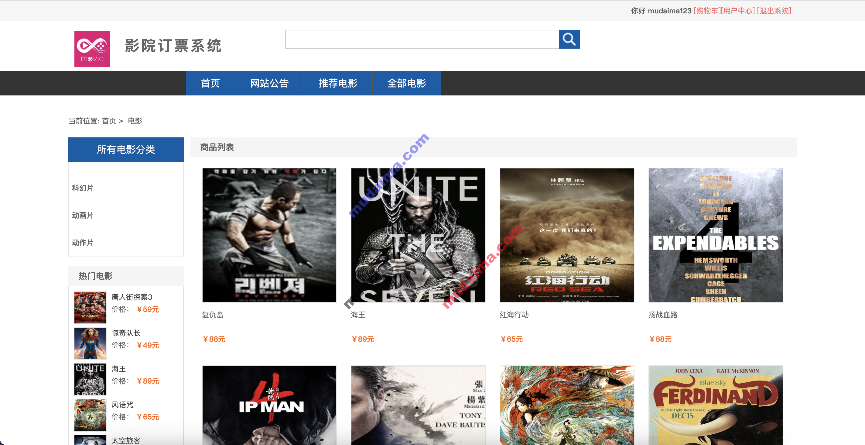Open the 网站公告 nav tab
865x445 pixels.
pyautogui.click(x=269, y=83)
